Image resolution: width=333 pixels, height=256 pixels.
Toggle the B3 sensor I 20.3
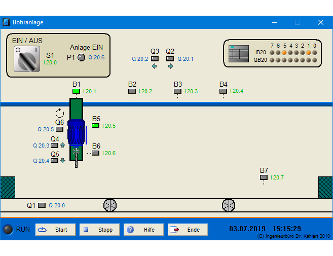coord(177,91)
